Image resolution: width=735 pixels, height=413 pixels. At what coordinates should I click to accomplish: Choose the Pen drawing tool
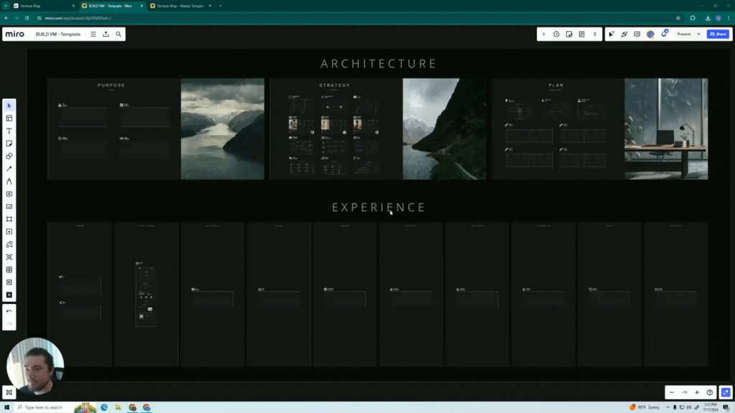pyautogui.click(x=9, y=181)
